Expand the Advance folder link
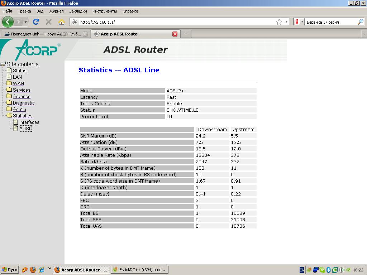Viewport: 367px width, 275px height. pos(22,96)
